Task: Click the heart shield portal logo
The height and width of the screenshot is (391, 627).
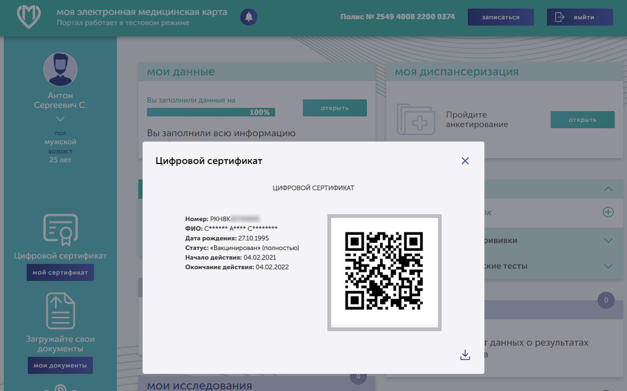Action: (29, 17)
